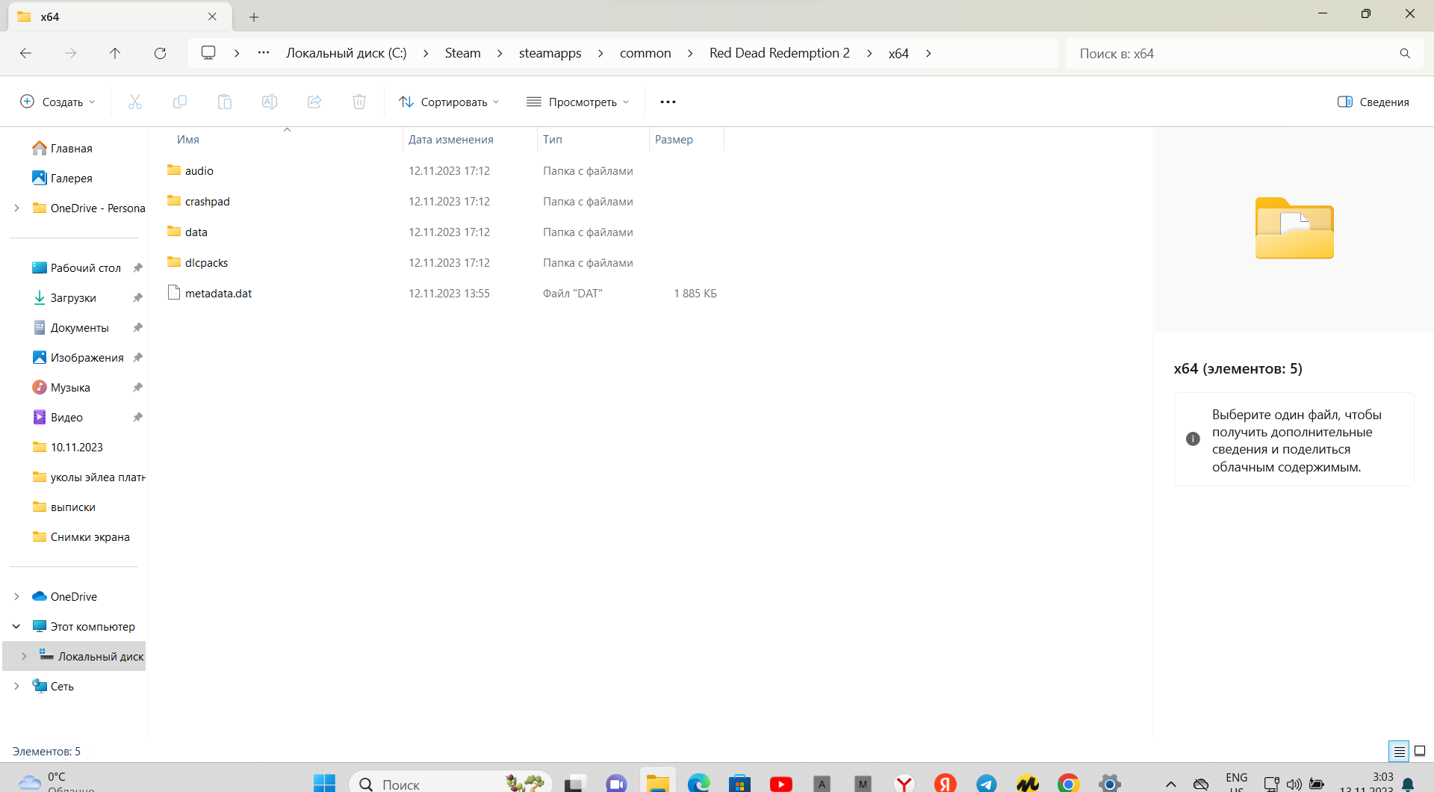This screenshot has width=1434, height=792.
Task: Expand OneDrive - Personal tree node
Action: pyautogui.click(x=16, y=208)
